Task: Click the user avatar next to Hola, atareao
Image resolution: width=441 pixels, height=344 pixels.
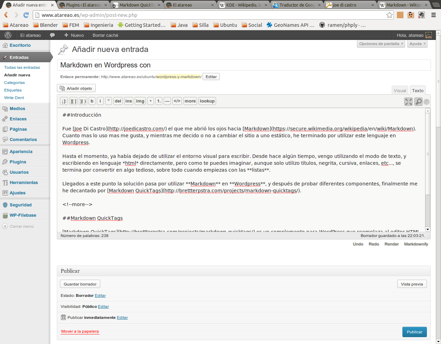Action: pos(429,35)
